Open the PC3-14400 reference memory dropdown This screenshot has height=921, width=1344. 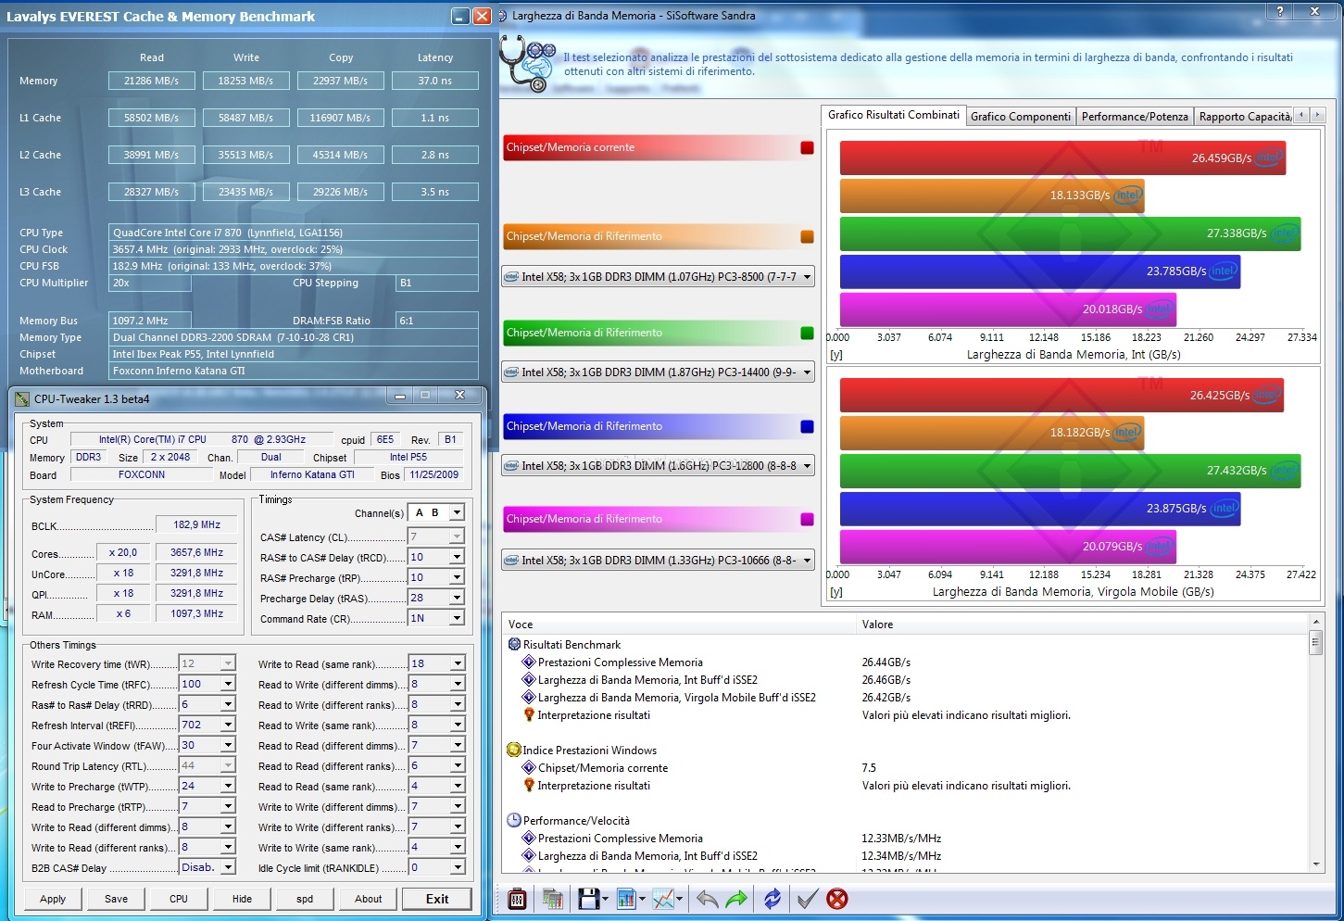click(807, 372)
